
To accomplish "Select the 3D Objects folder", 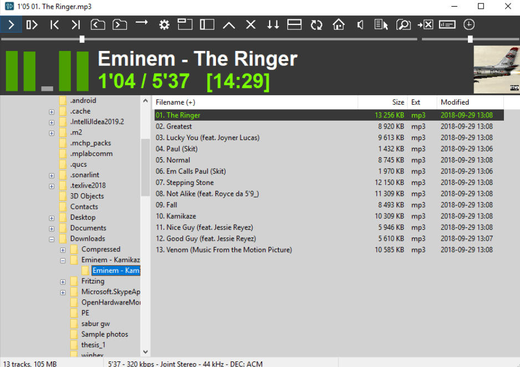I will (87, 196).
